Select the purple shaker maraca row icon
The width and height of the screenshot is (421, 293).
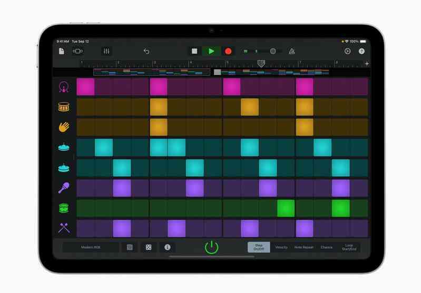pyautogui.click(x=64, y=188)
